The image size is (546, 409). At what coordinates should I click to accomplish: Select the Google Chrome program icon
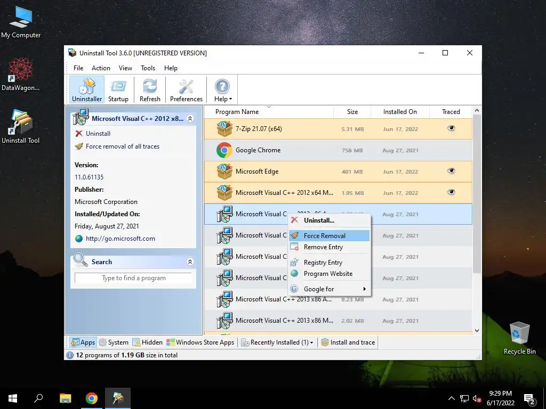(x=224, y=150)
